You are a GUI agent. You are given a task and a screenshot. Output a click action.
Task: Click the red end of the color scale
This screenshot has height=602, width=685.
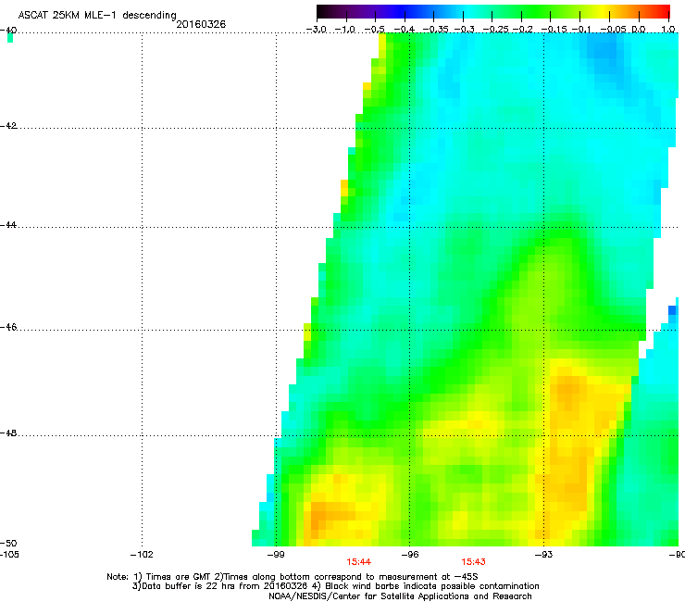click(662, 12)
